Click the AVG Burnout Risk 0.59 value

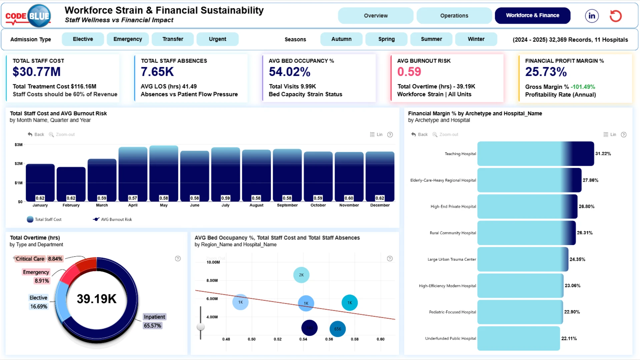point(409,72)
